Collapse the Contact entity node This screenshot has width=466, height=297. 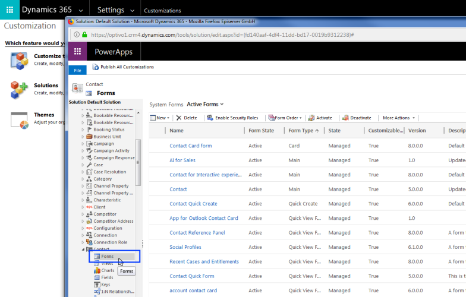[x=83, y=249]
